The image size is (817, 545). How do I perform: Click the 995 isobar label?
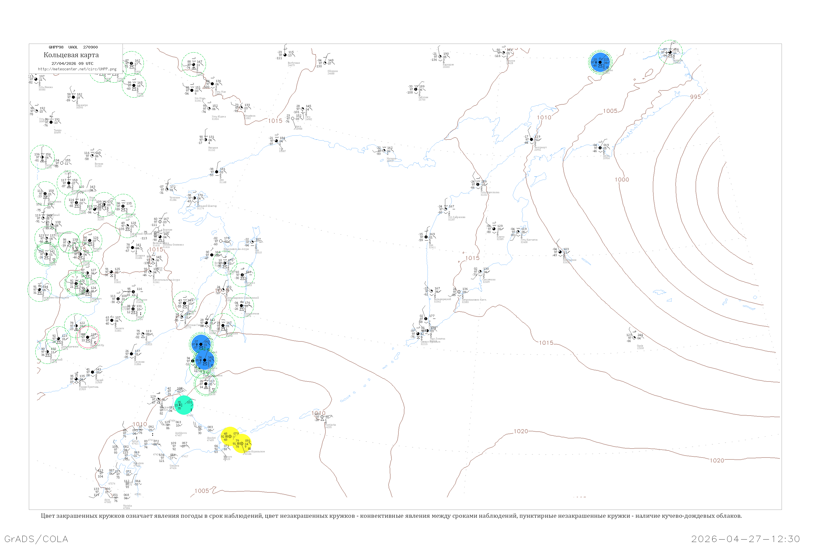(695, 97)
